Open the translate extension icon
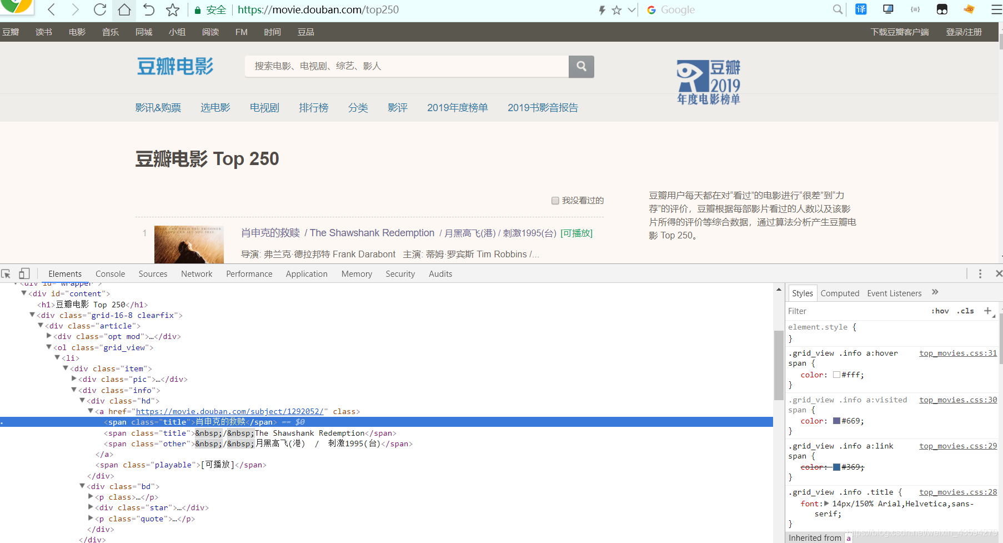The height and width of the screenshot is (543, 1003). [861, 9]
